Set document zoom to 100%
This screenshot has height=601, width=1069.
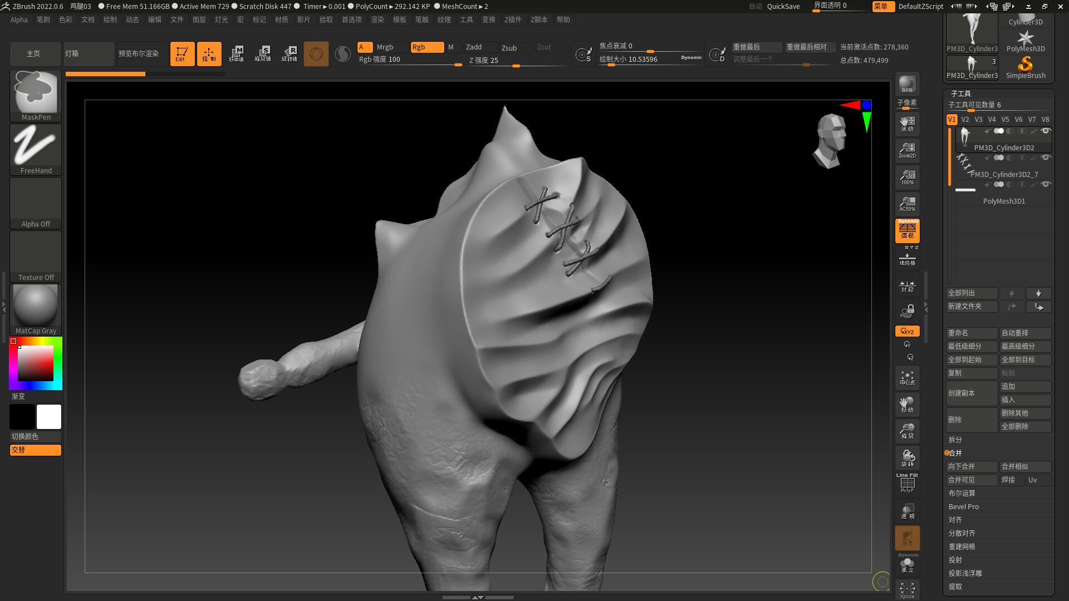[907, 177]
